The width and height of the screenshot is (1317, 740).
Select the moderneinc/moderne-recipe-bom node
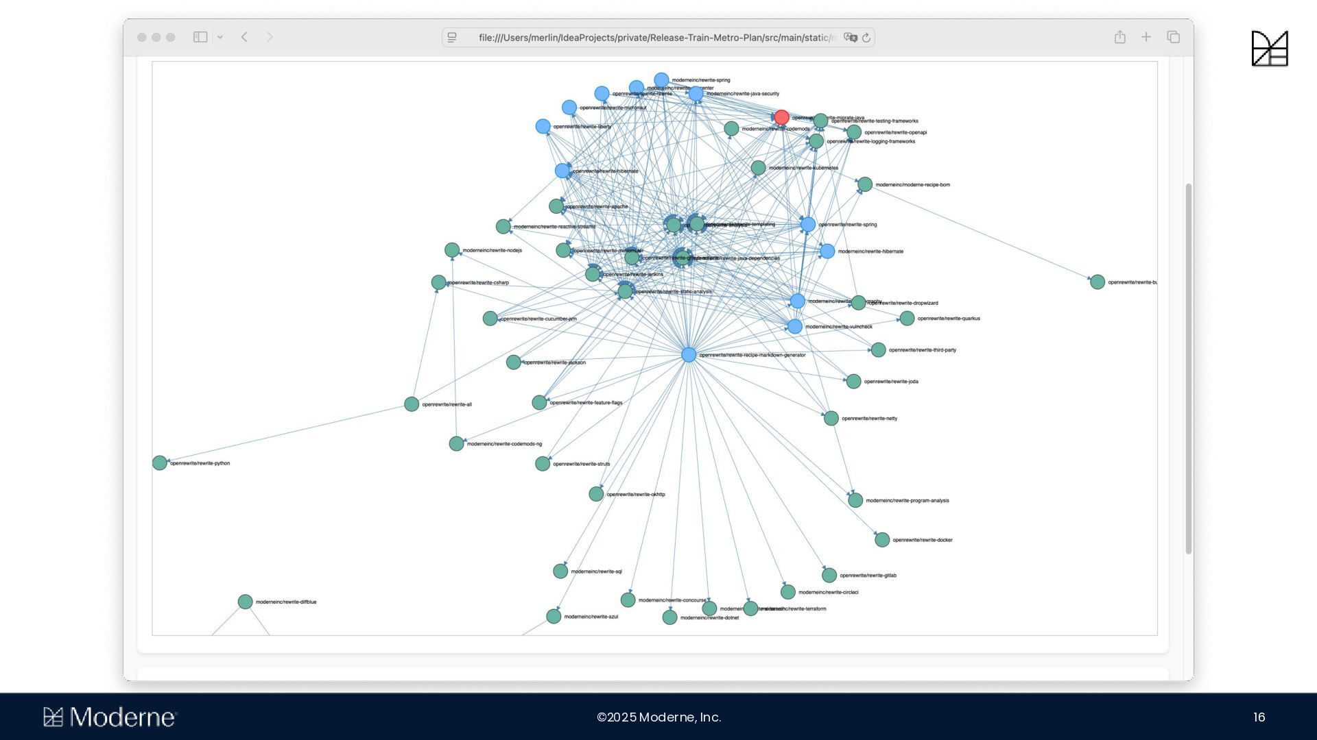[865, 184]
